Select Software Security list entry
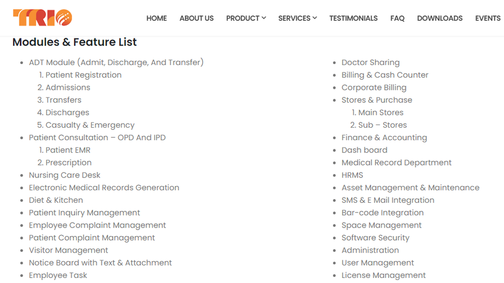This screenshot has height=283, width=504. 375,238
